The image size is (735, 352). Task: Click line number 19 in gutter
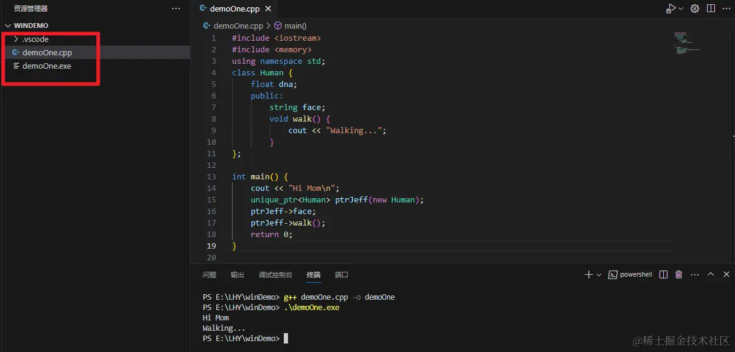pos(211,246)
